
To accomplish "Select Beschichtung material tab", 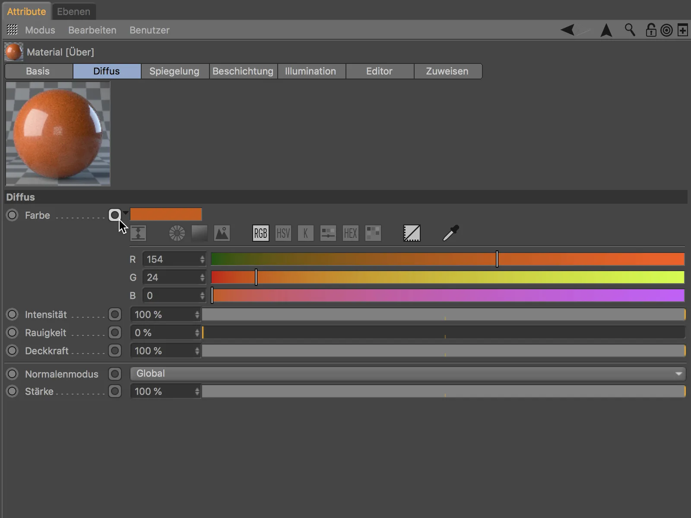I will click(243, 71).
